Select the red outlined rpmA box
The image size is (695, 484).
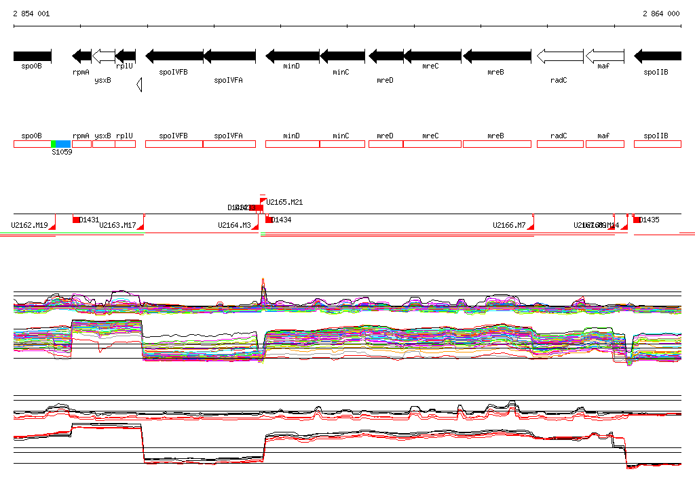pos(81,144)
